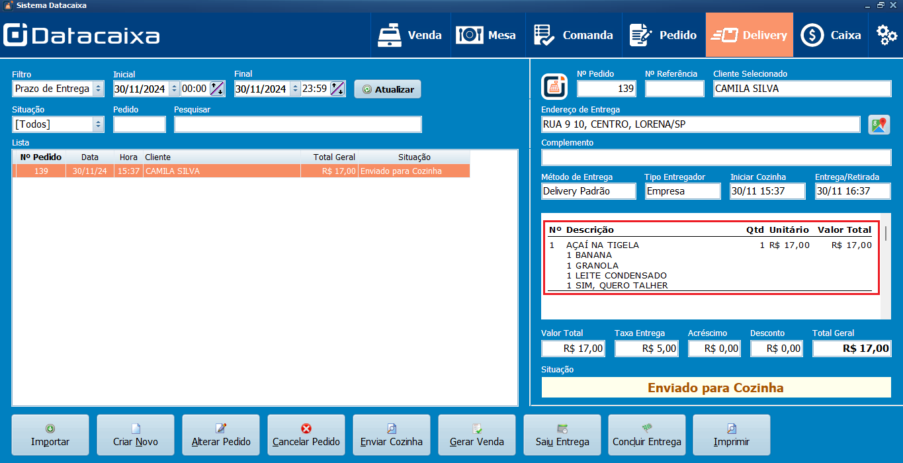Click the Pesquisar input field
903x463 pixels.
(298, 124)
